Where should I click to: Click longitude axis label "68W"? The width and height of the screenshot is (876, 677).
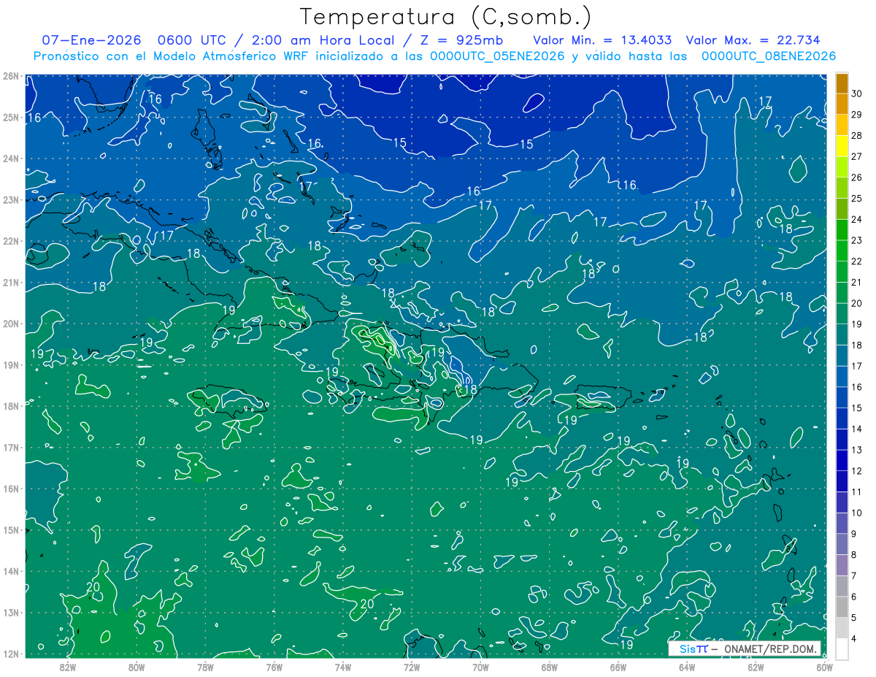pos(549,667)
